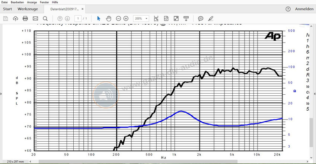316x164 pixels.
Task: Click the 20k frequency axis label
Action: tap(277, 155)
